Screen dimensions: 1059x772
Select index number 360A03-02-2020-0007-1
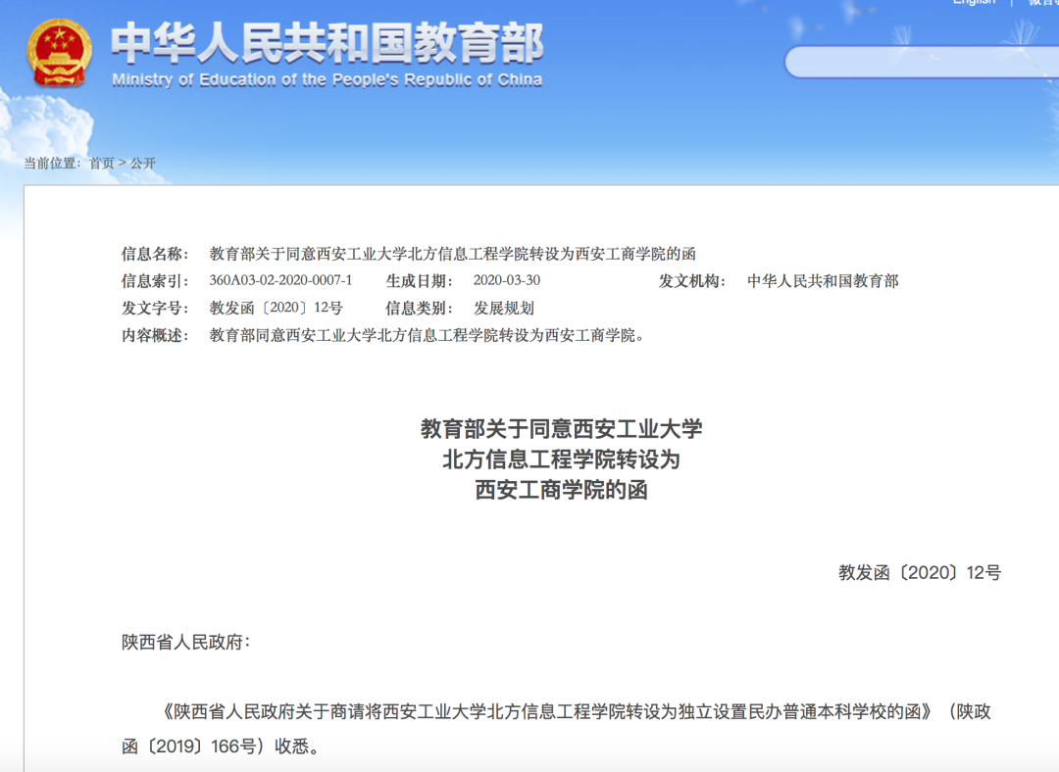tap(280, 281)
